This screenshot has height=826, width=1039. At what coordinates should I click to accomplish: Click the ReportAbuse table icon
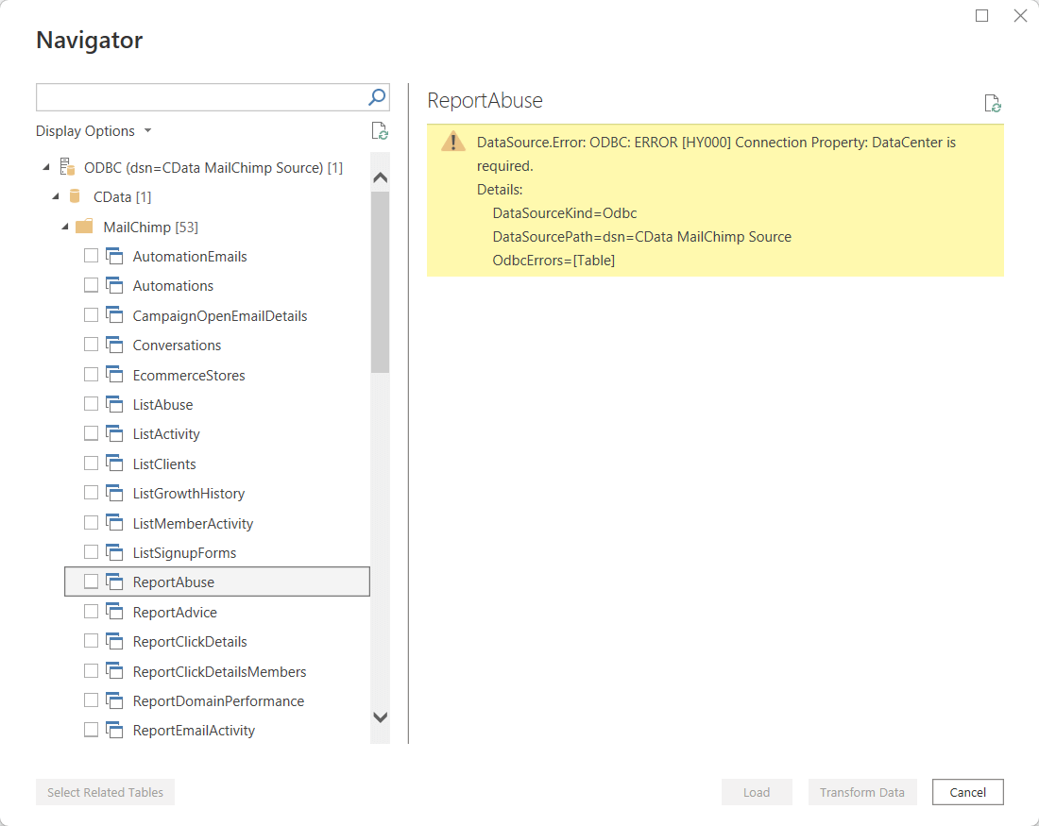tap(114, 582)
